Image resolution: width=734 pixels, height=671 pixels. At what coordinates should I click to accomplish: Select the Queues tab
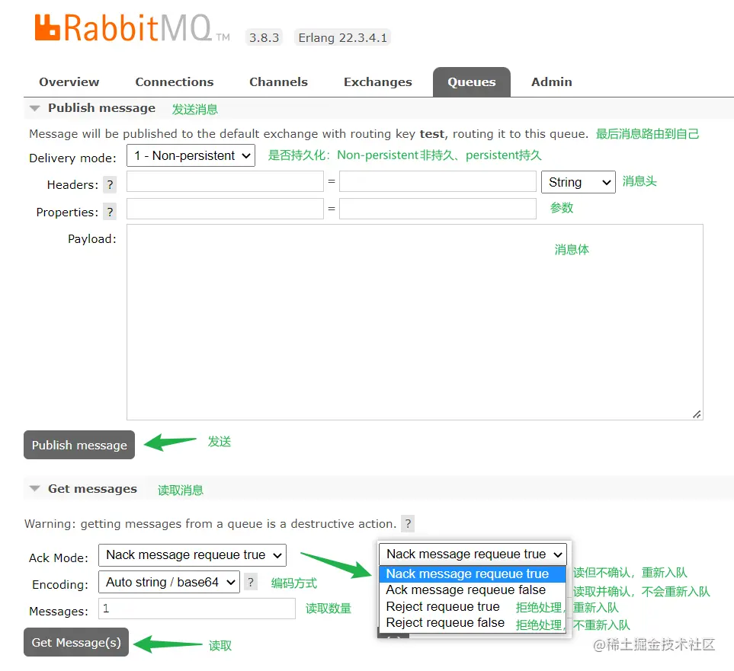471,82
